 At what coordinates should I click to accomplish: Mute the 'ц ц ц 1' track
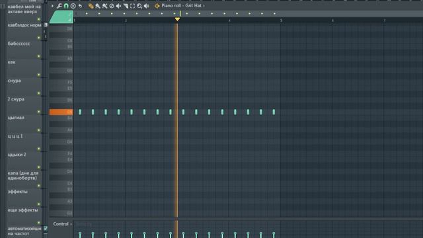click(x=38, y=149)
